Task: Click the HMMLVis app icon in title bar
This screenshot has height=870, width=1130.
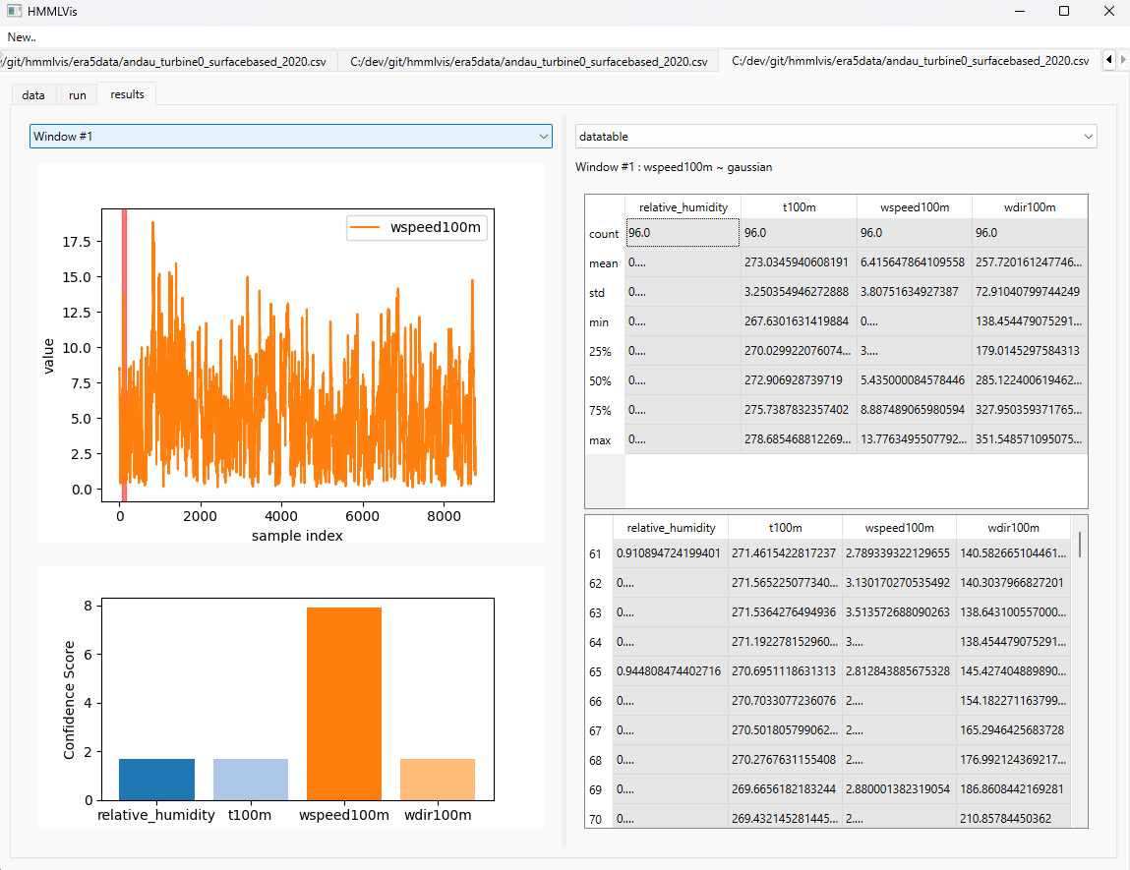Action: coord(14,11)
